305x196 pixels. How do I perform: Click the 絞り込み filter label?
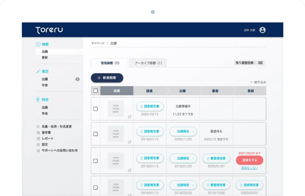click(x=260, y=82)
